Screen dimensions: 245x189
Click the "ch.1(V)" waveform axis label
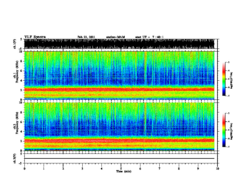click(x=15, y=44)
